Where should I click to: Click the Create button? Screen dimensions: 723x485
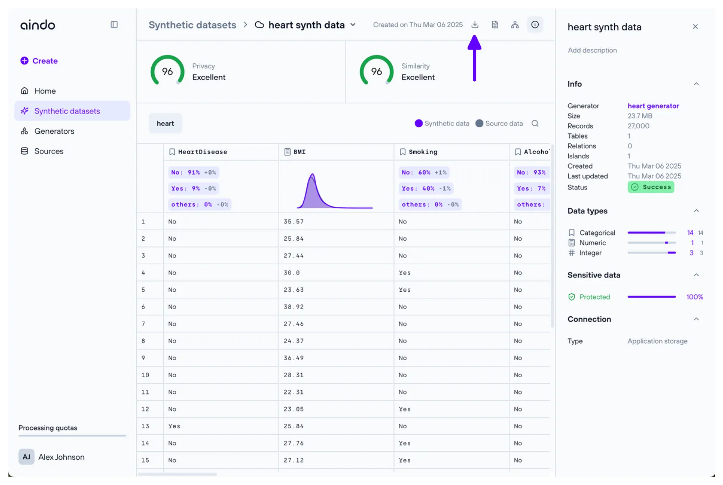39,61
